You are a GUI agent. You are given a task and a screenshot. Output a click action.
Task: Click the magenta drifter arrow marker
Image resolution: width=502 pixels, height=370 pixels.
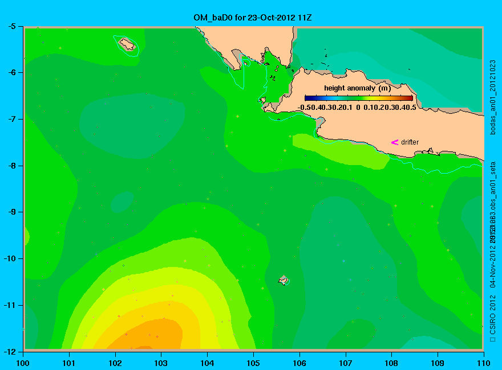pos(395,142)
